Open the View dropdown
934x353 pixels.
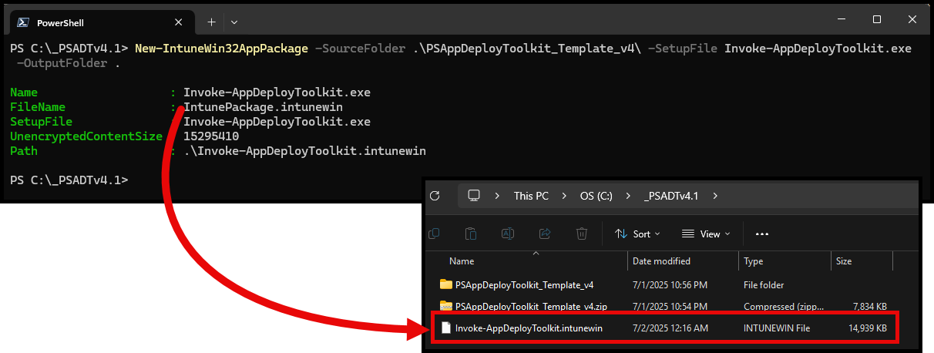(705, 234)
